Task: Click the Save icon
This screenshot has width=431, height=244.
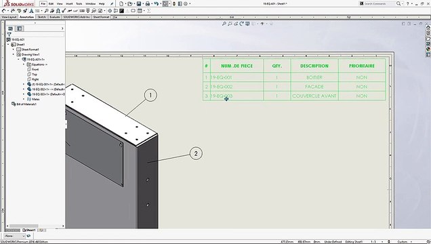Action: pyautogui.click(x=139, y=4)
